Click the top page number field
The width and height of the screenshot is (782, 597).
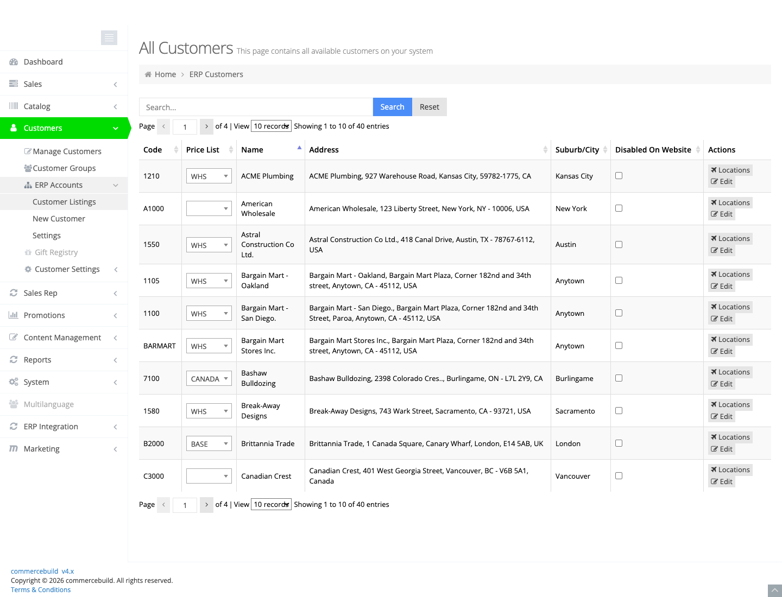pos(185,126)
